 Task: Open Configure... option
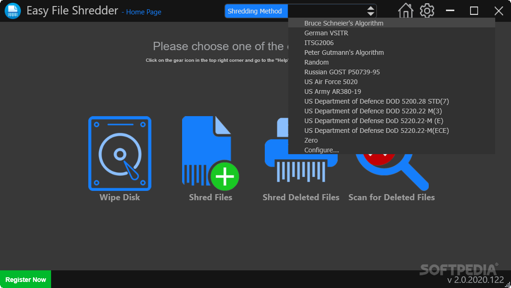click(392, 150)
